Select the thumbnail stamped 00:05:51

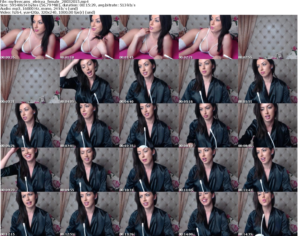point(268,81)
